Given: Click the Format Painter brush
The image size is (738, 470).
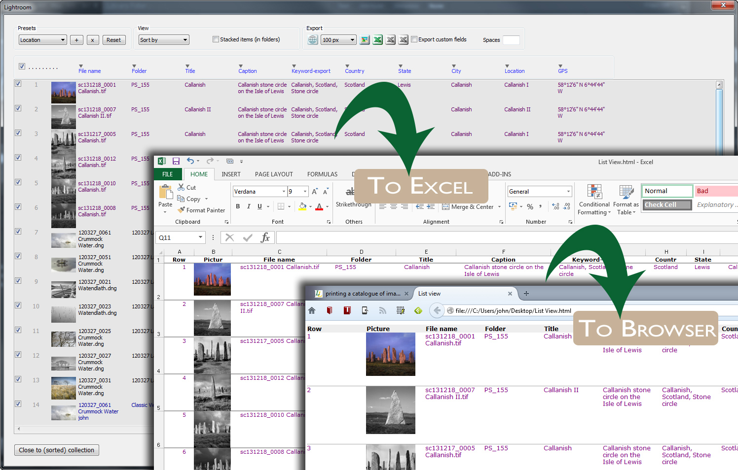Looking at the screenshot, I should tap(201, 210).
